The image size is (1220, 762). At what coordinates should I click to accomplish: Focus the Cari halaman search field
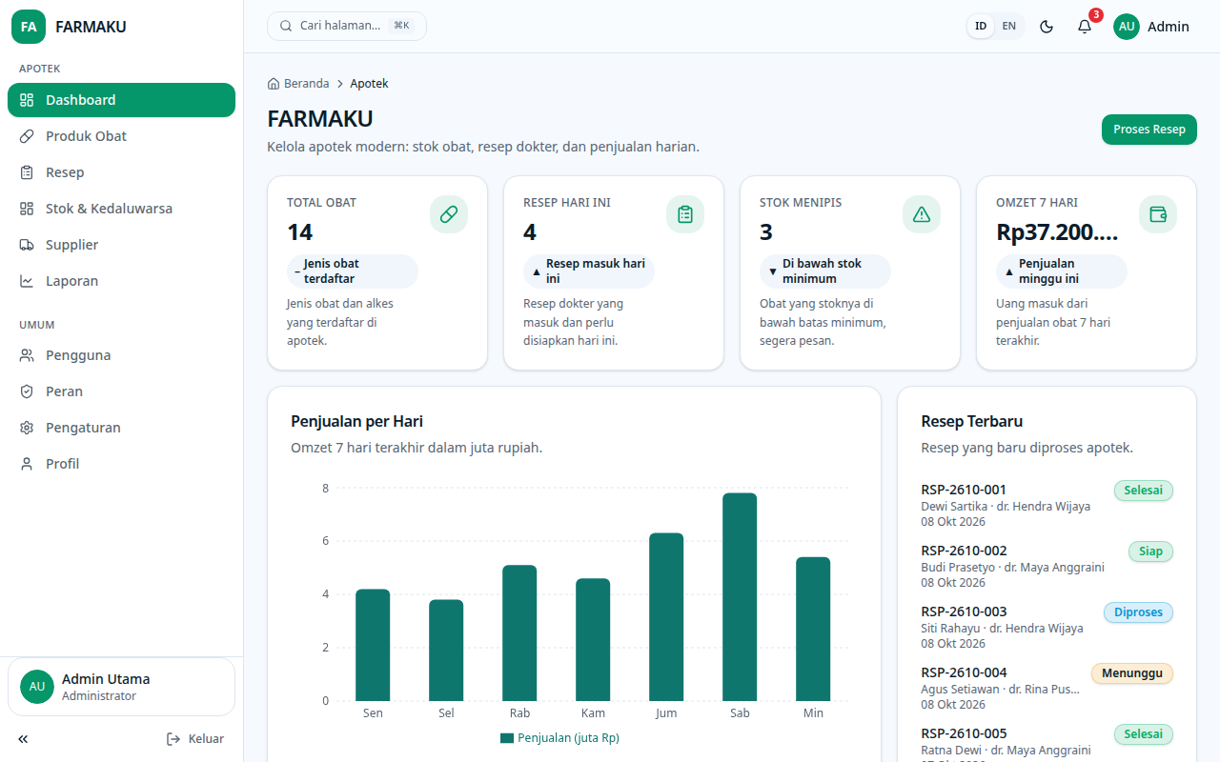pyautogui.click(x=347, y=26)
